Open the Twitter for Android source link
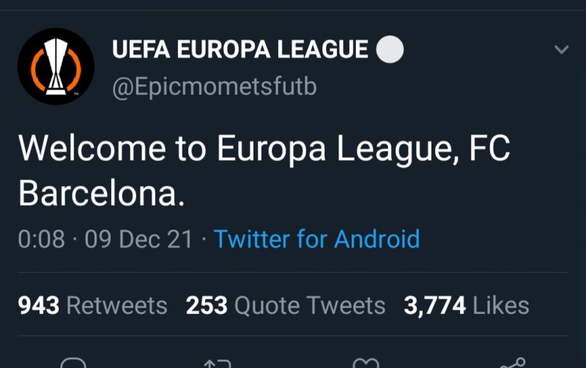586x368 pixels. coord(316,239)
